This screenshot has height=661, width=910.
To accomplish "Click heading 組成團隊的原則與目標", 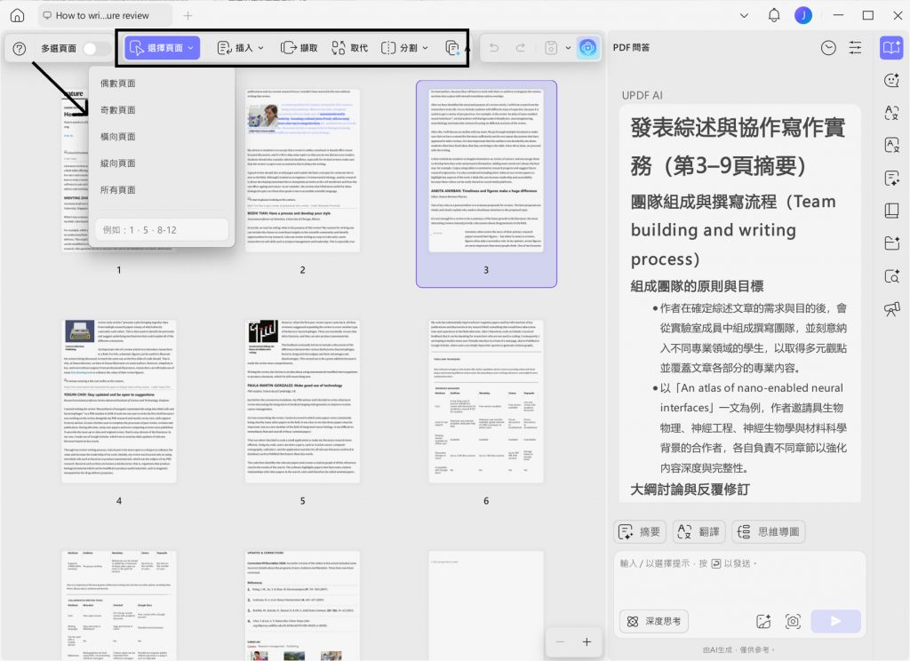I will [x=697, y=286].
